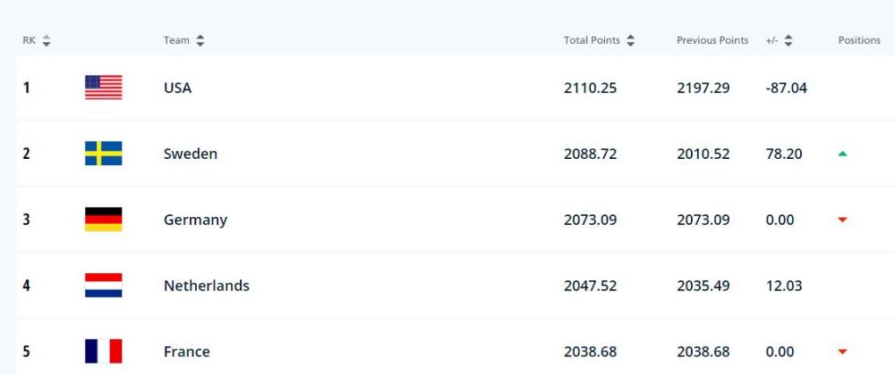The image size is (895, 375).
Task: Open the USA team link
Action: [177, 88]
